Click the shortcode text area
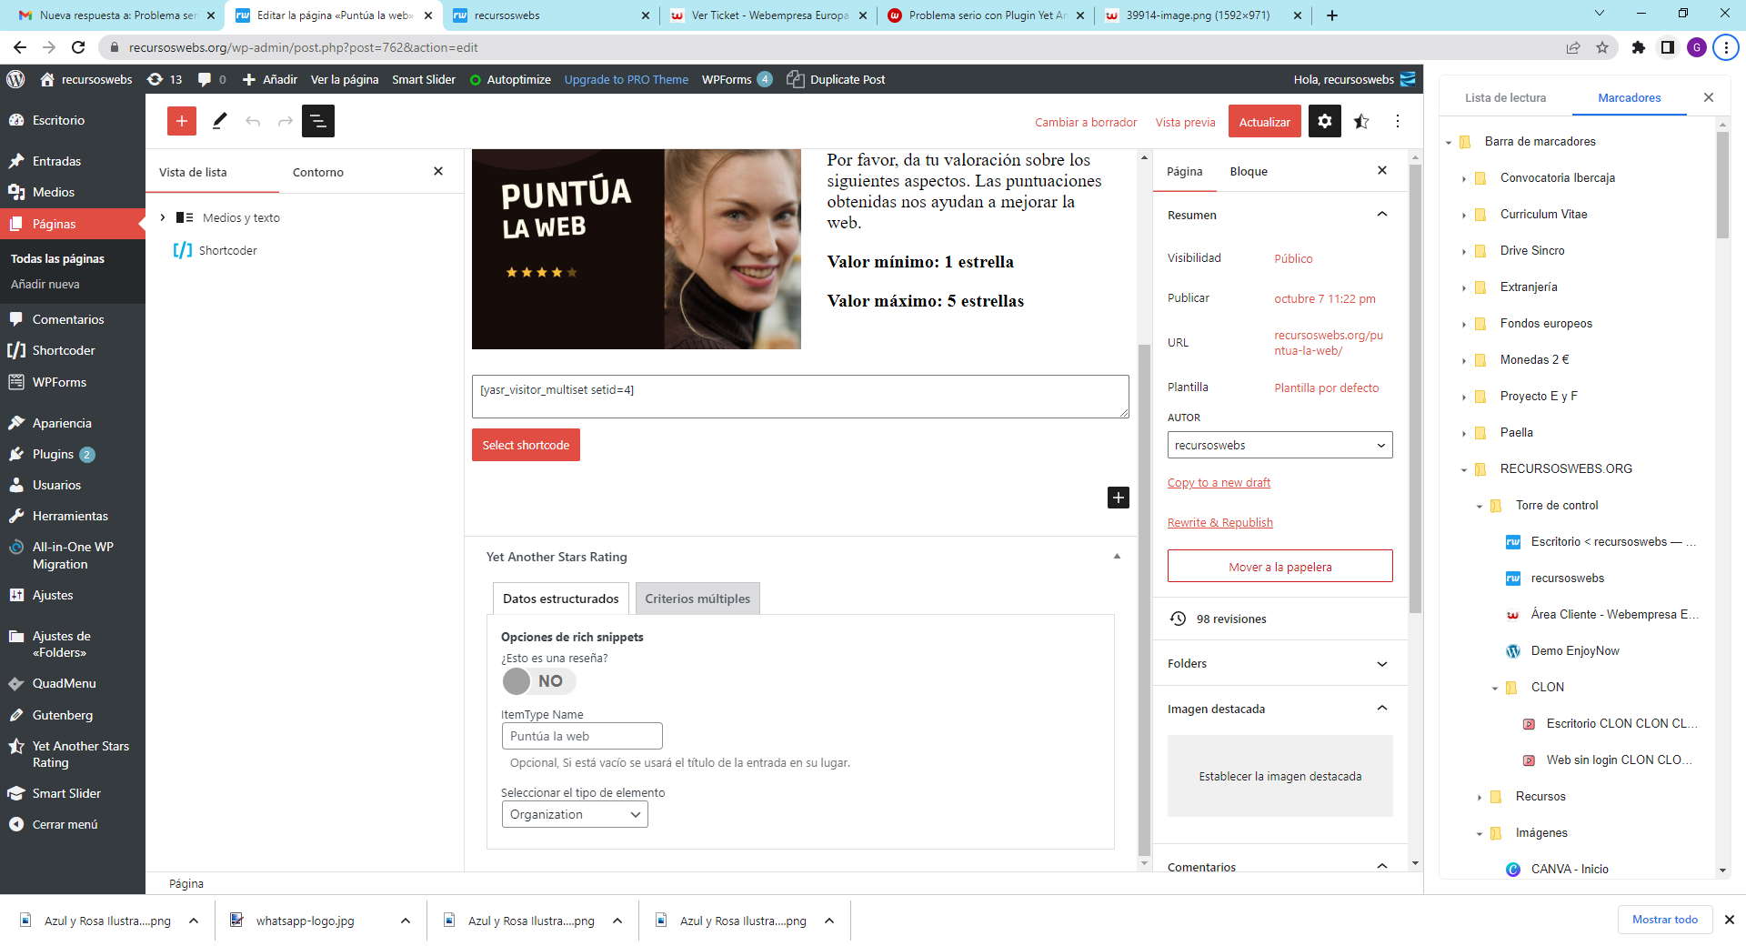 pos(800,397)
